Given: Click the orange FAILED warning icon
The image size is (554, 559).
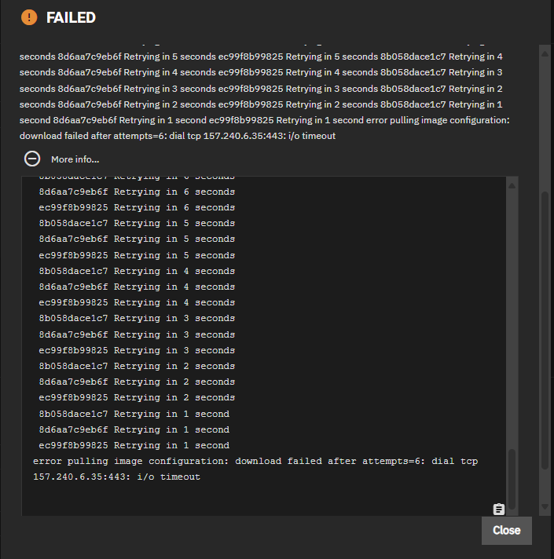Looking at the screenshot, I should click(29, 17).
